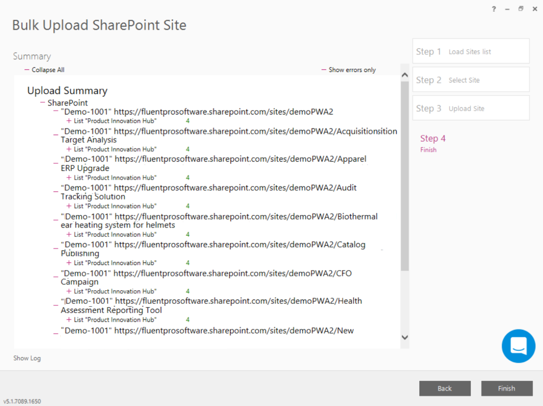Click the Summary section label
This screenshot has width=543, height=406.
[x=32, y=56]
